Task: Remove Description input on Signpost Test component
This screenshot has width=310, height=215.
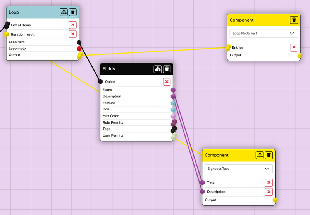Action: click(x=269, y=192)
